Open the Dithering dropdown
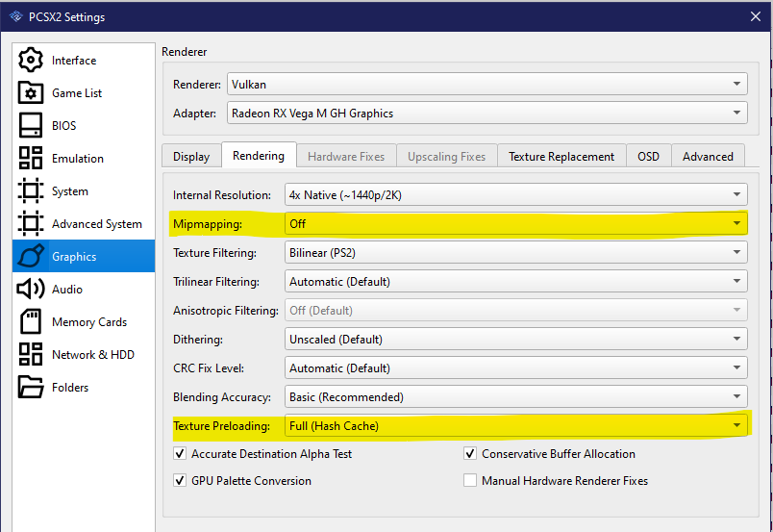 coord(516,339)
